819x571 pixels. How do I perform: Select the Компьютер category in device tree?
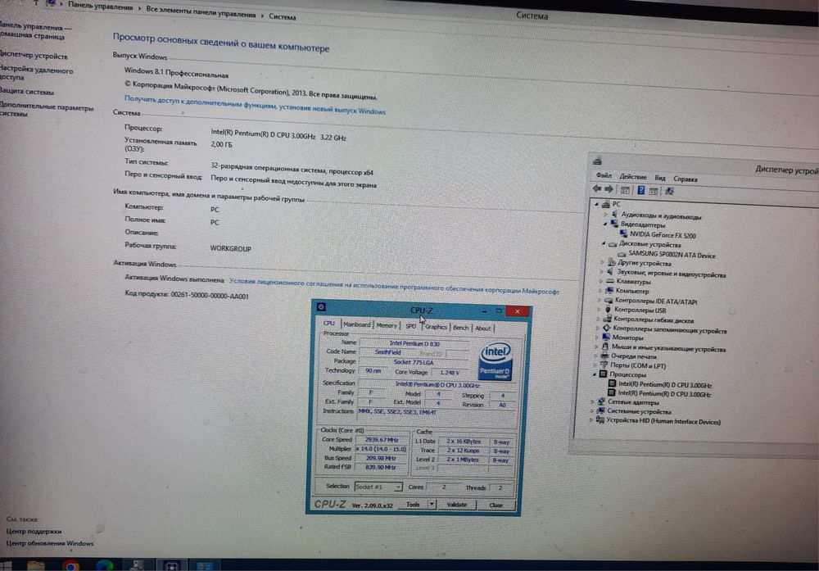click(x=632, y=291)
